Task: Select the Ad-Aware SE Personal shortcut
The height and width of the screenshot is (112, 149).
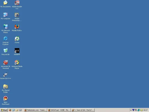Action: [6, 64]
